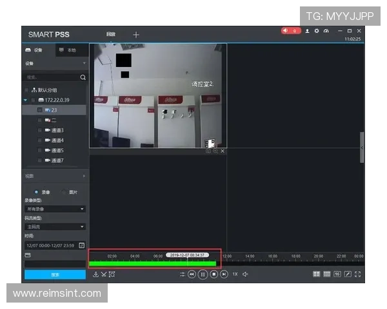
Task: Open the calendar icon for time range
Action: tap(81, 245)
